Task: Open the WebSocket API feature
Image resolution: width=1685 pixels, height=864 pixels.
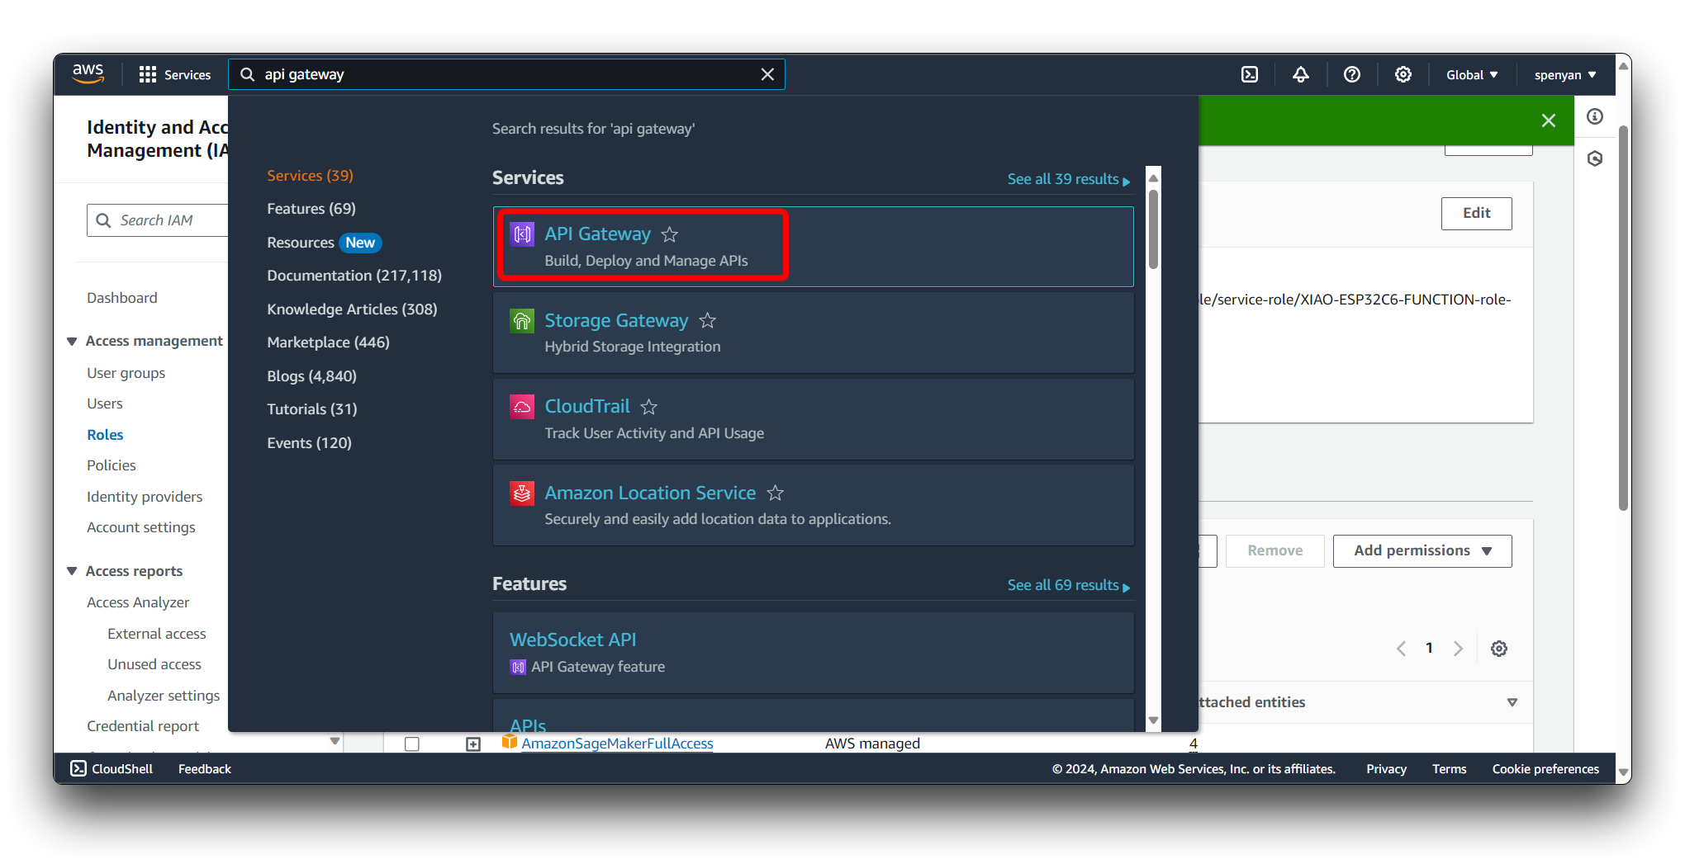Action: point(573,640)
